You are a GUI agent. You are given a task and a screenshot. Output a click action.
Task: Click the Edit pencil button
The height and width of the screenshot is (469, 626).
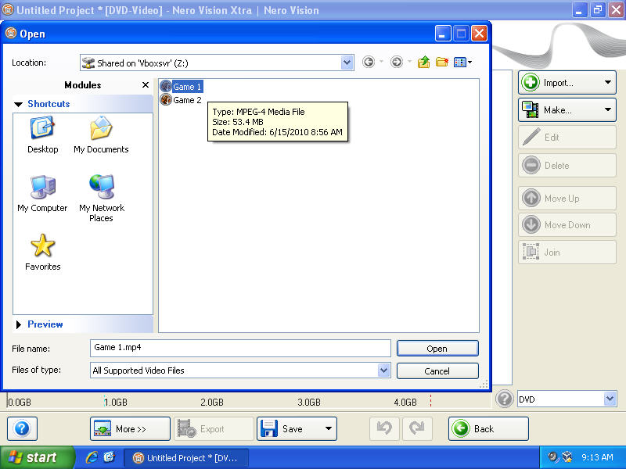567,138
